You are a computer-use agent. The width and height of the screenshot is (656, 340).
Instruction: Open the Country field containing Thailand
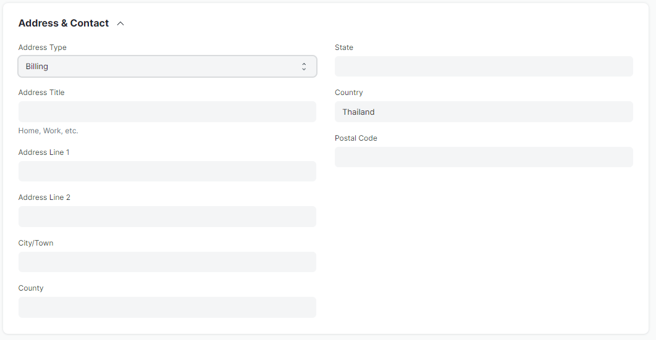click(484, 112)
